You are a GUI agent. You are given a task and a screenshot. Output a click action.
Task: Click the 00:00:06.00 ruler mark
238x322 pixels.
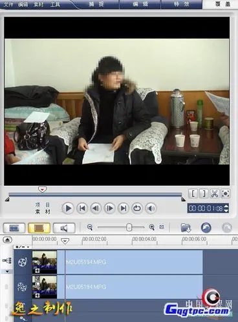pyautogui.click(x=194, y=239)
